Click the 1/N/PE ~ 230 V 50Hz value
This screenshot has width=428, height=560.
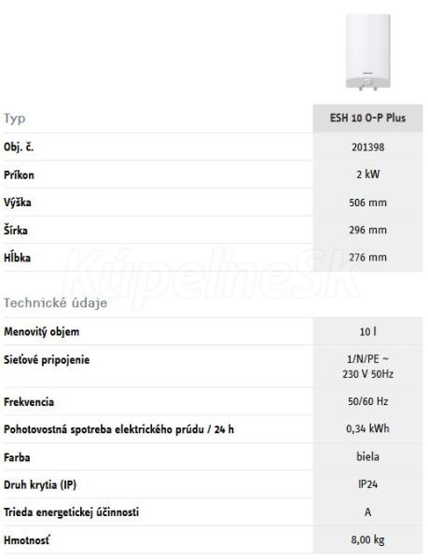tap(367, 367)
